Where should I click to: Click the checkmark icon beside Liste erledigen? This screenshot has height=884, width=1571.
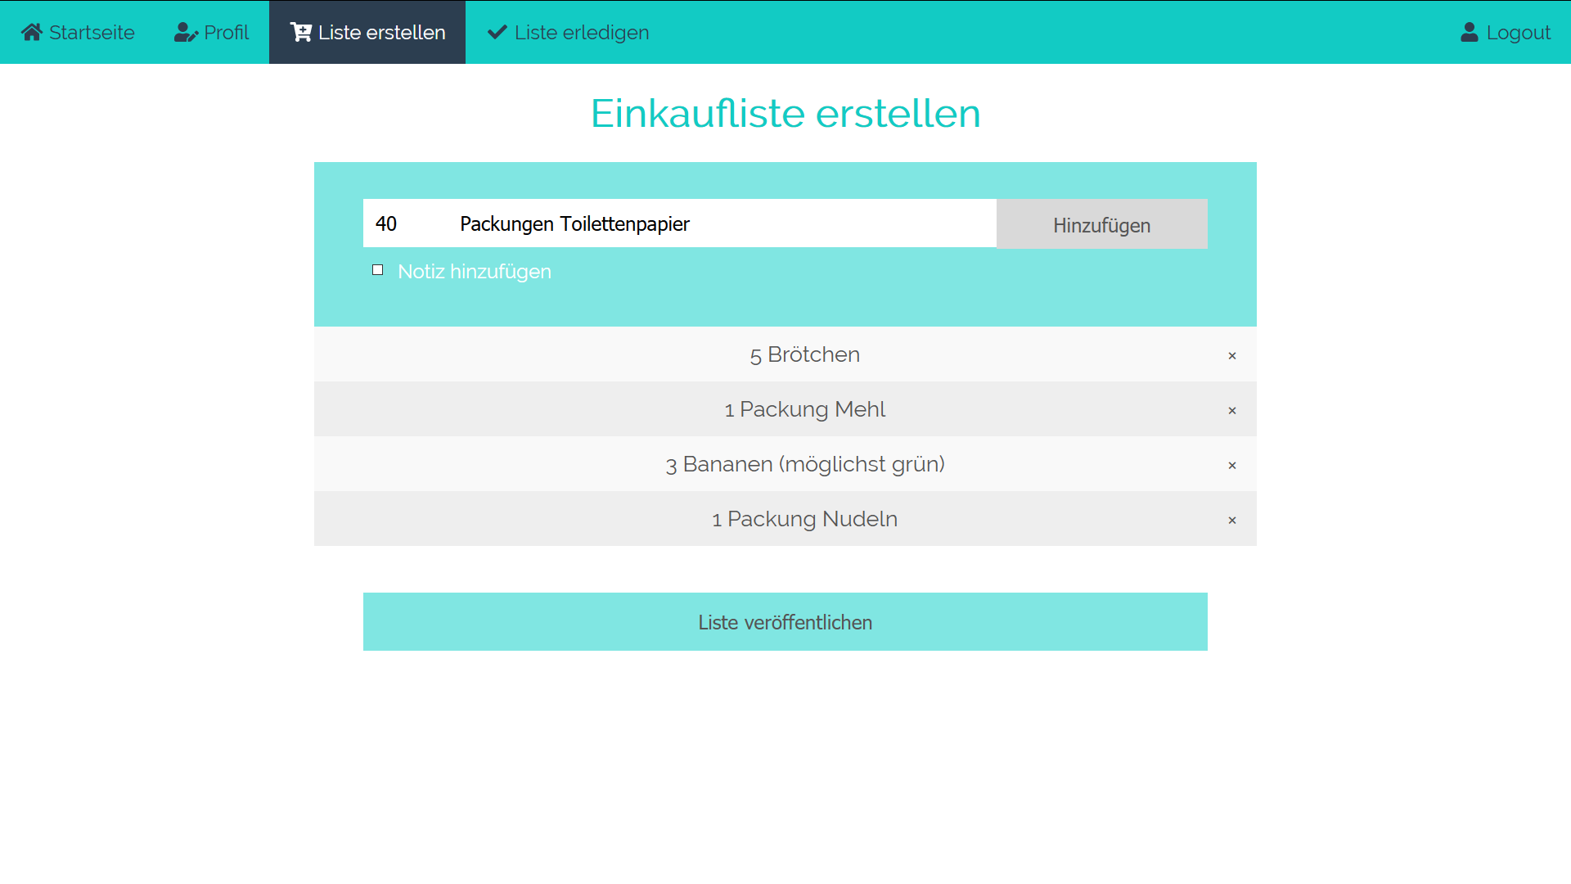(497, 32)
